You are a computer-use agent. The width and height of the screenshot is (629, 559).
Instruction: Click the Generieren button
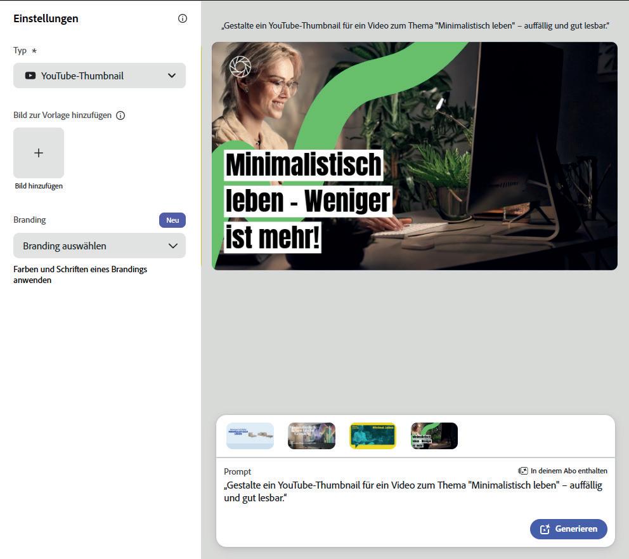click(568, 529)
